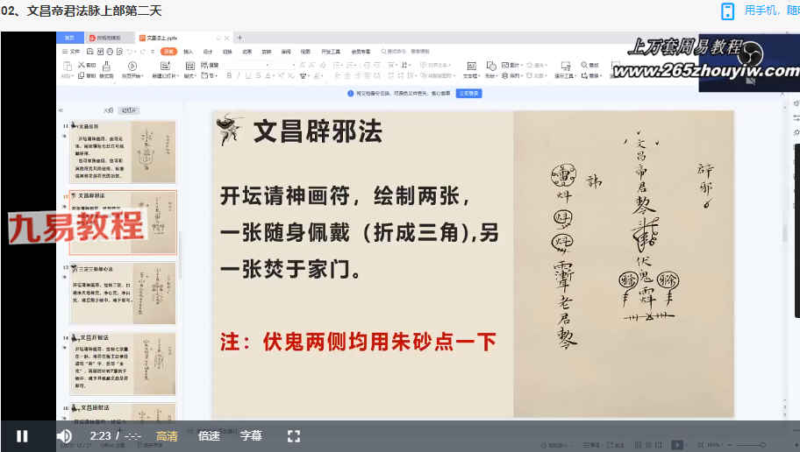Viewport: 800px width, 452px height.
Task: Switch to the 插入 ribbon tab
Action: tap(189, 52)
